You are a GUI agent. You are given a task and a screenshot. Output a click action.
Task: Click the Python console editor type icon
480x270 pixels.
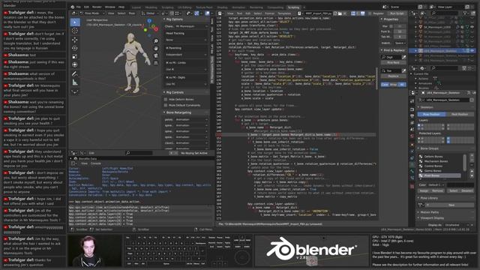73,163
